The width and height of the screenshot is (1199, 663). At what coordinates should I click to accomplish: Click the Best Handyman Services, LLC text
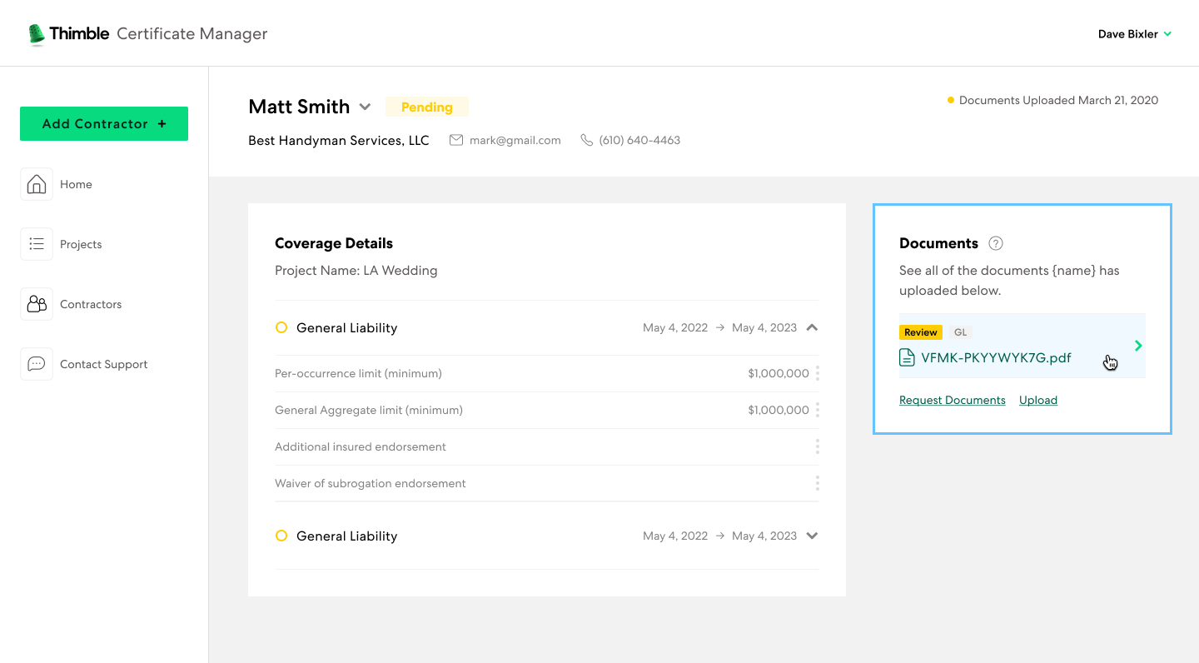coord(339,141)
